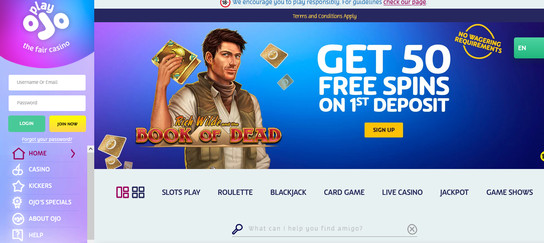Screen dimensions: 544x243
Task: Select the Live Casino tab
Action: 402,192
